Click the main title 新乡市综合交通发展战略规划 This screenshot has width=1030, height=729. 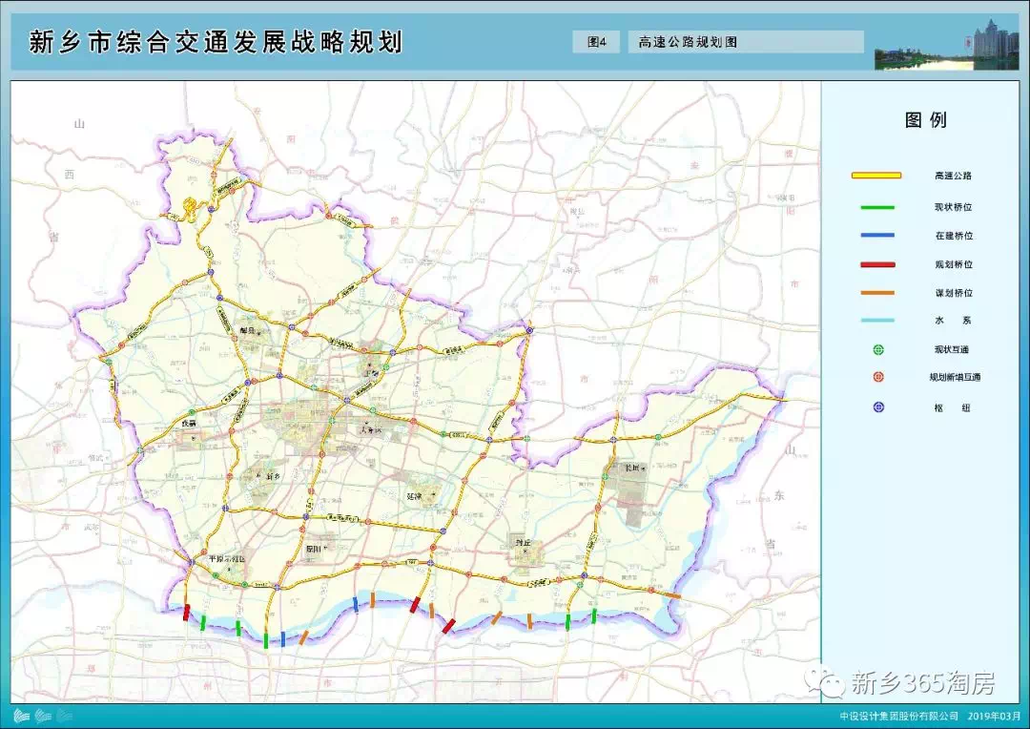coord(216,43)
